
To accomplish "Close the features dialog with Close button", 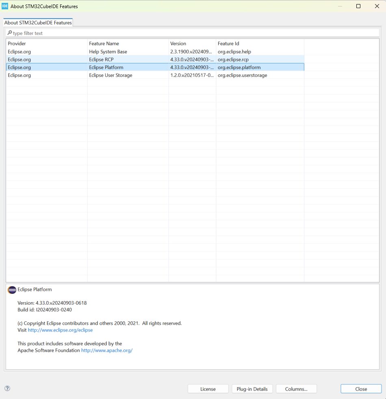I will click(x=361, y=389).
